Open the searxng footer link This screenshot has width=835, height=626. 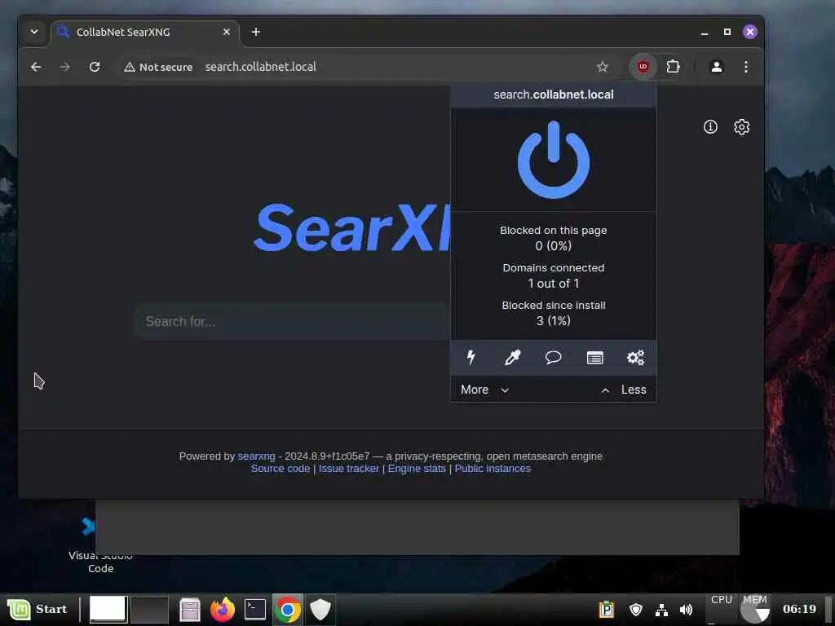pyautogui.click(x=256, y=456)
